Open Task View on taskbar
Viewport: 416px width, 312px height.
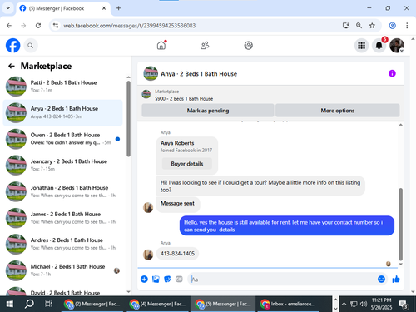click(x=48, y=304)
